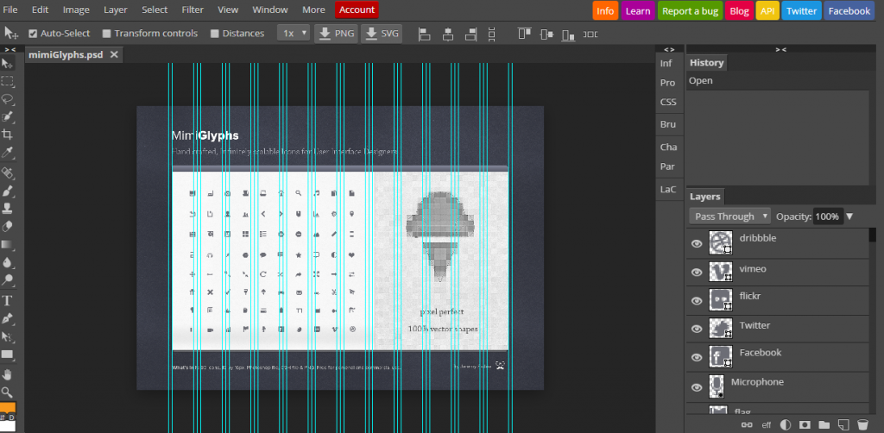Select the Type tool
Viewport: 884px width, 433px height.
pos(7,300)
